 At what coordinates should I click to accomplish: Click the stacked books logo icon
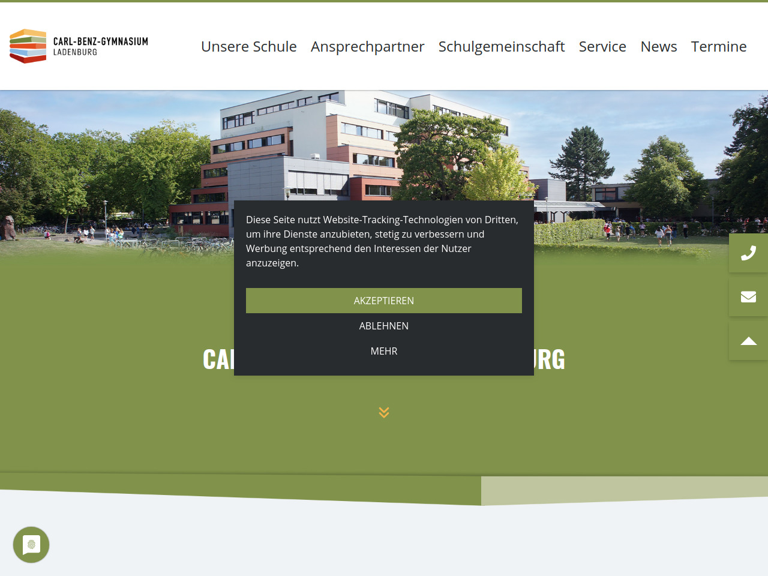(28, 46)
